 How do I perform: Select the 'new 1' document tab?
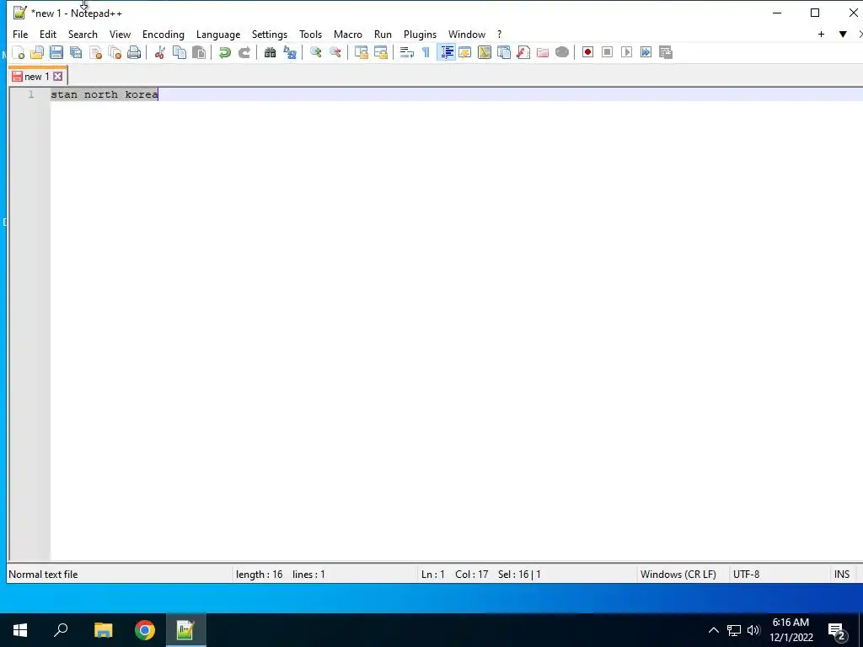(x=36, y=77)
